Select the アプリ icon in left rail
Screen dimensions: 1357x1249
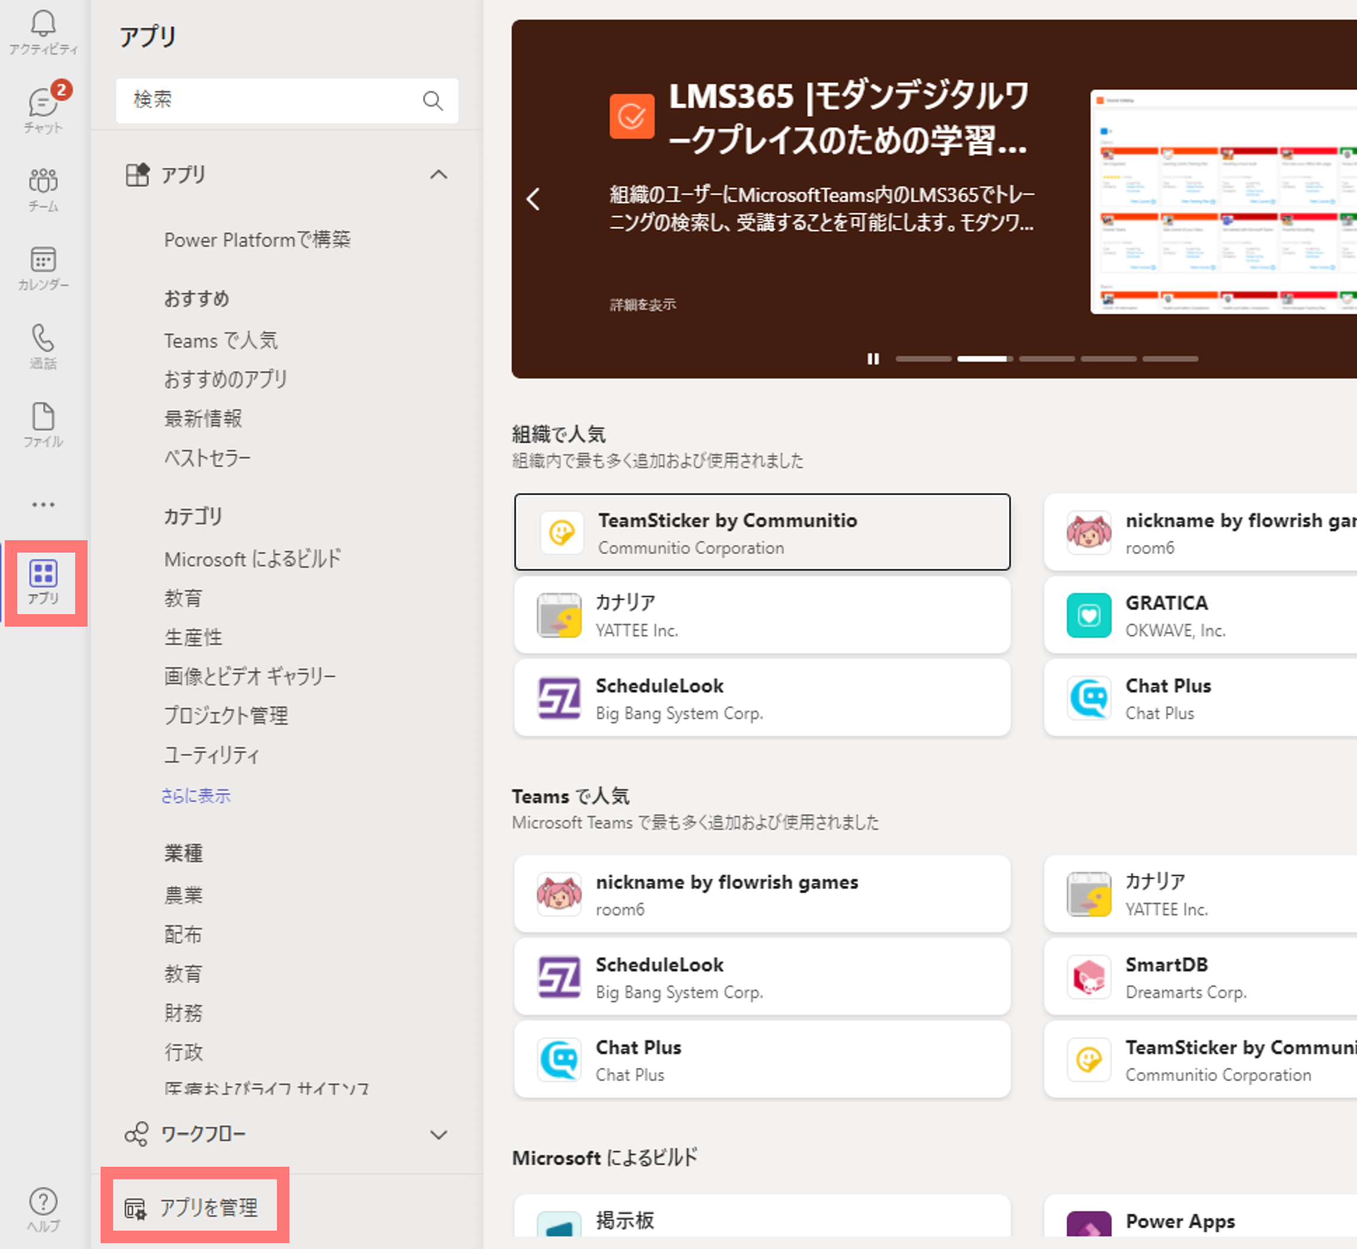point(43,582)
